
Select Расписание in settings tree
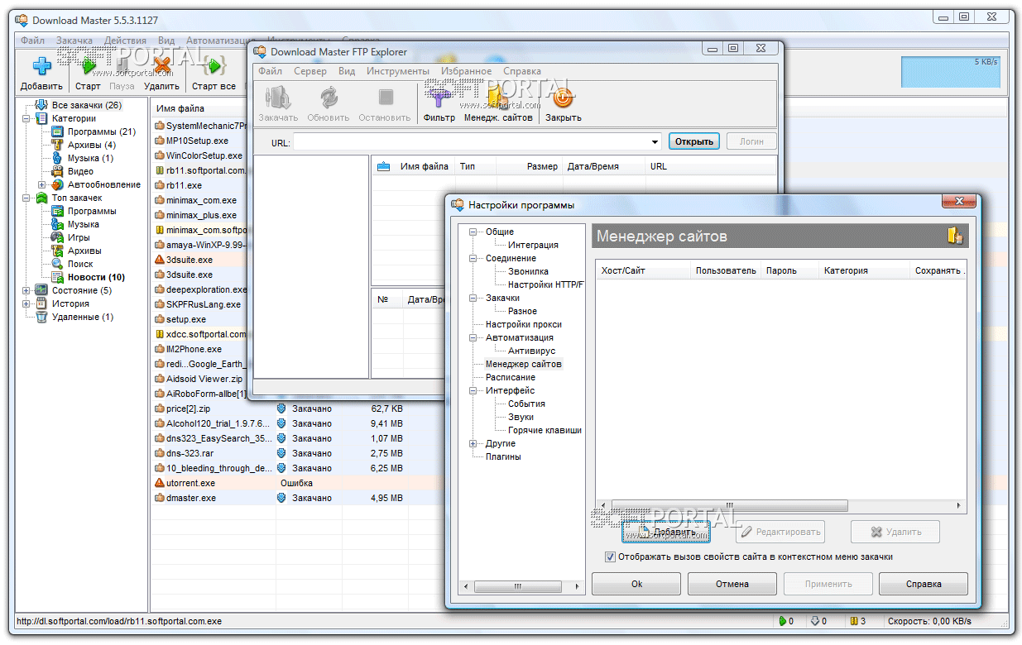coord(511,377)
